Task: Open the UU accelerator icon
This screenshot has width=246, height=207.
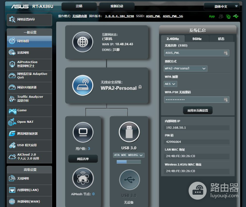Action: (12, 87)
